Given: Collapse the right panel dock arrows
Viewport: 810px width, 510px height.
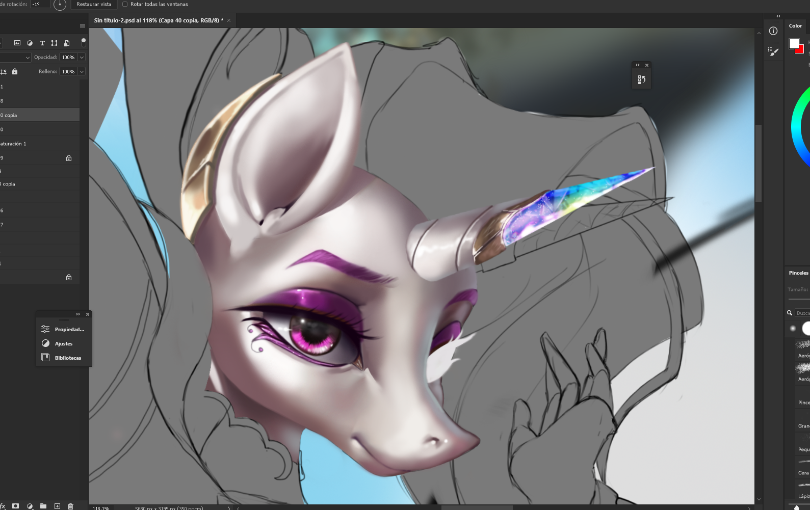Looking at the screenshot, I should 778,16.
